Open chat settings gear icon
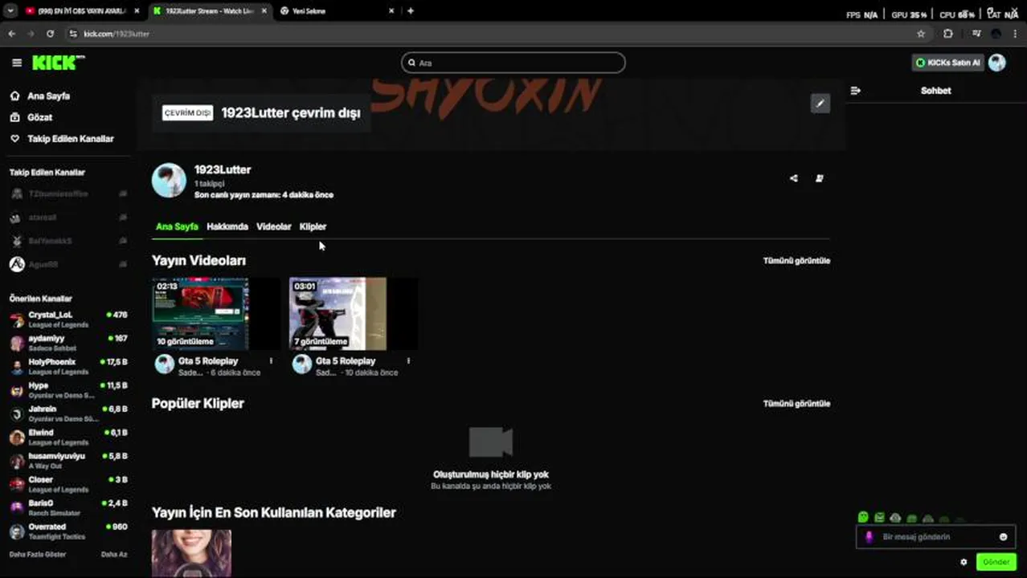Image resolution: width=1027 pixels, height=578 pixels. click(x=964, y=562)
